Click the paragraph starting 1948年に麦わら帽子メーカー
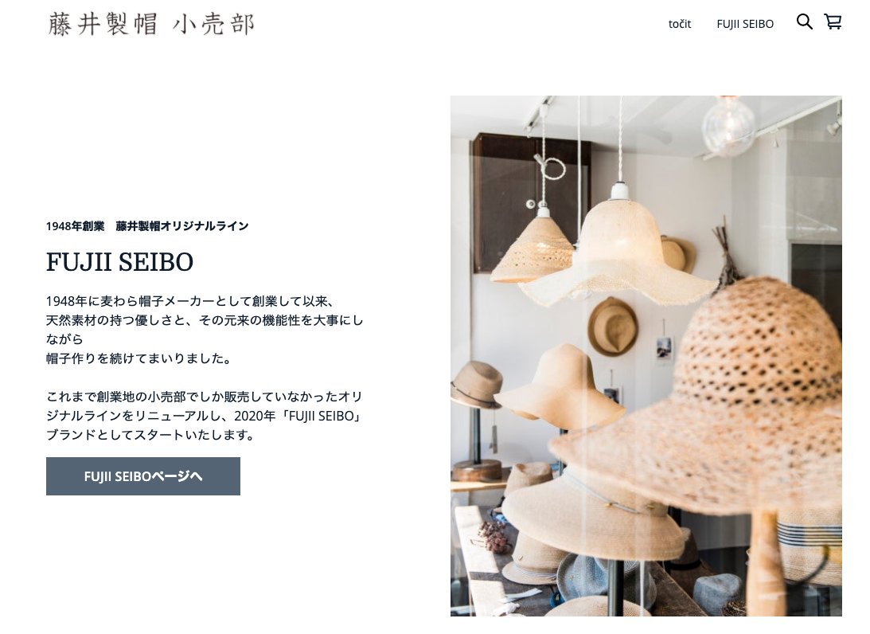870x634 pixels. click(205, 330)
